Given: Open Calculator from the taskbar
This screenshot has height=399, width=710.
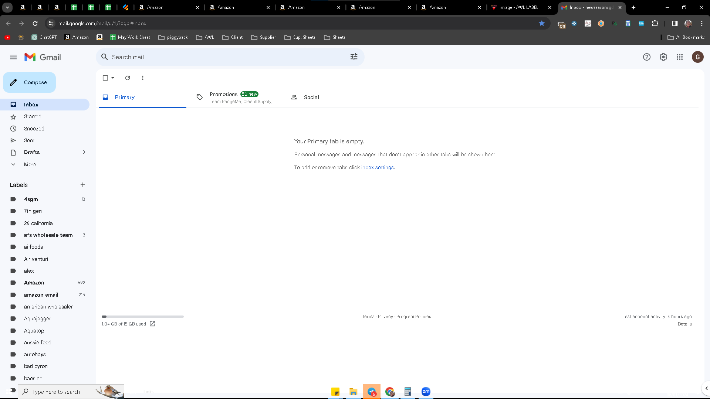Looking at the screenshot, I should click(408, 392).
